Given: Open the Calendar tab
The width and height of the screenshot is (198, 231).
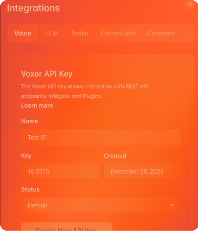Looking at the screenshot, I should [161, 33].
